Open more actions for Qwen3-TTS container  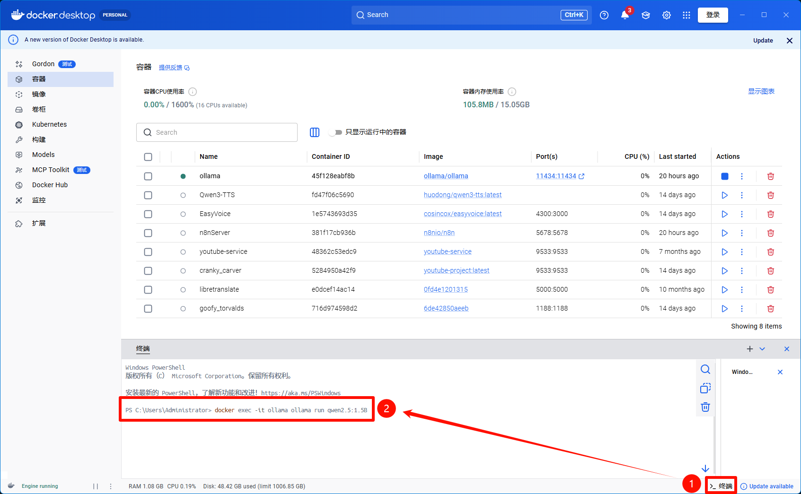pyautogui.click(x=742, y=195)
